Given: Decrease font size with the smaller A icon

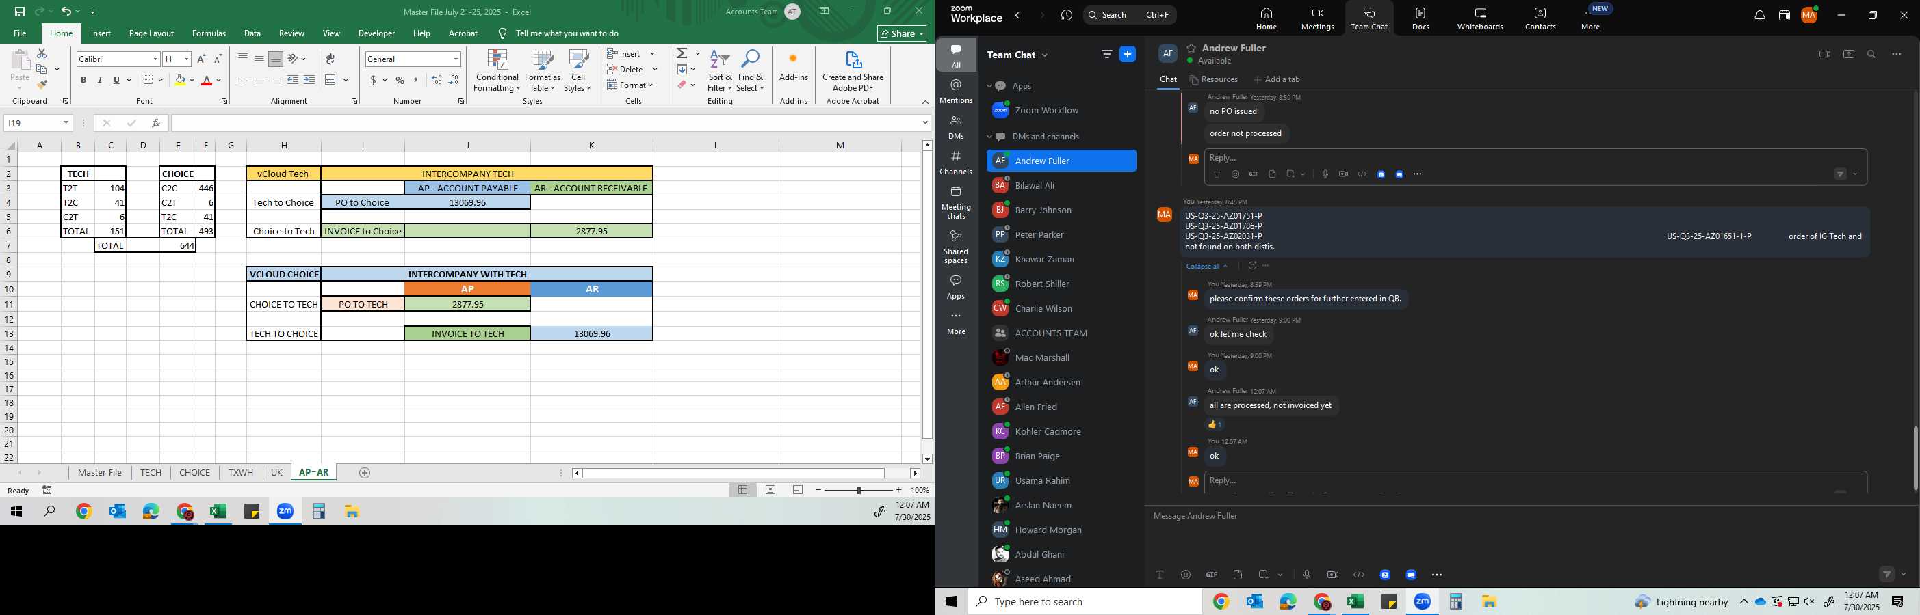Looking at the screenshot, I should click(218, 59).
